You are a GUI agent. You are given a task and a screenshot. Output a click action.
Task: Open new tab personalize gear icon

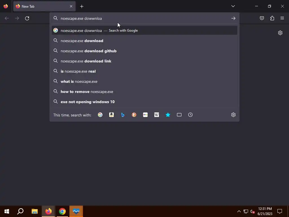[280, 33]
